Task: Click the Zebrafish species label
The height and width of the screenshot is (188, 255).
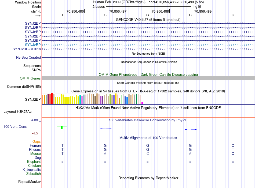Action: (x=34, y=174)
